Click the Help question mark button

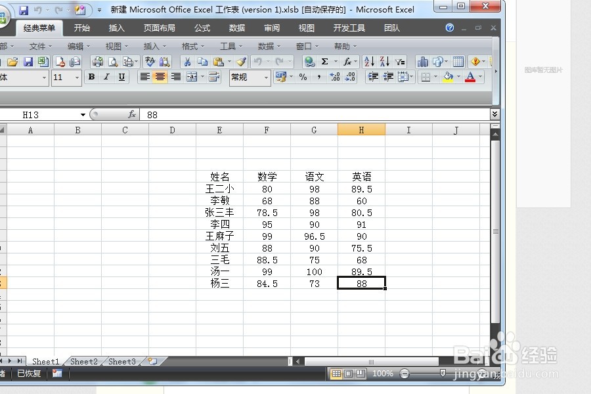pos(449,28)
